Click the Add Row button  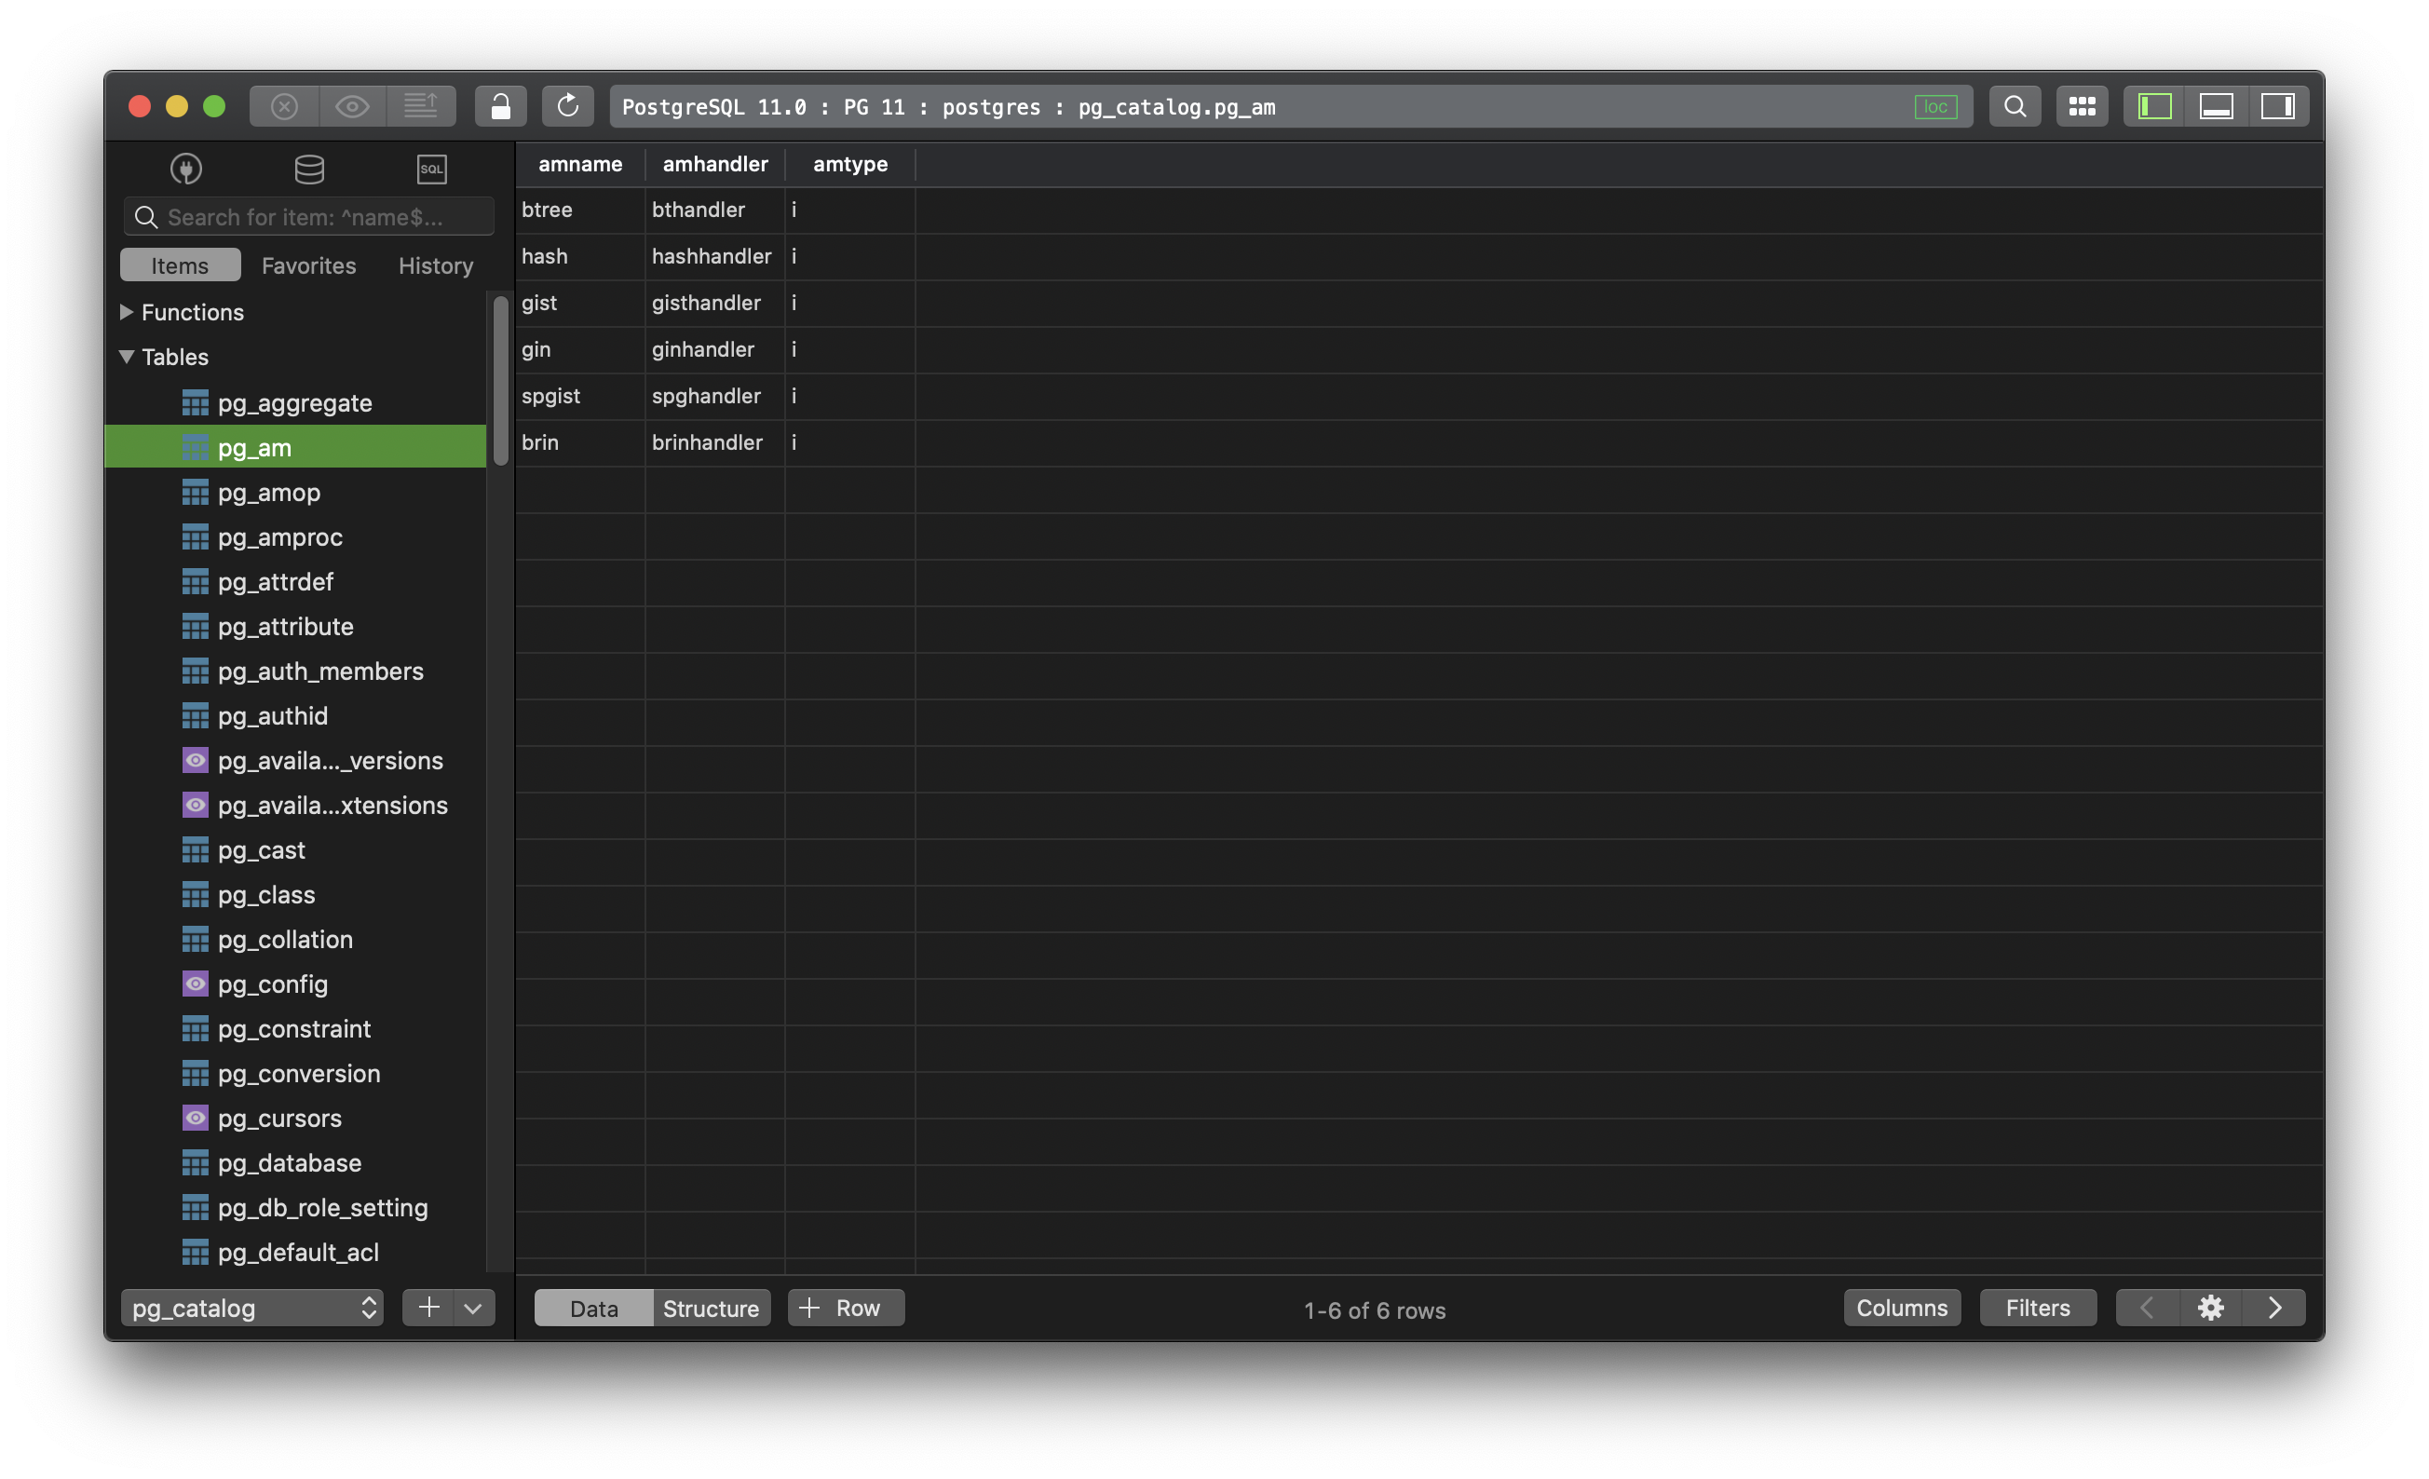point(845,1307)
